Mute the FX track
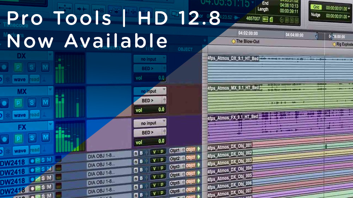The width and height of the screenshot is (353, 198). click(46, 137)
